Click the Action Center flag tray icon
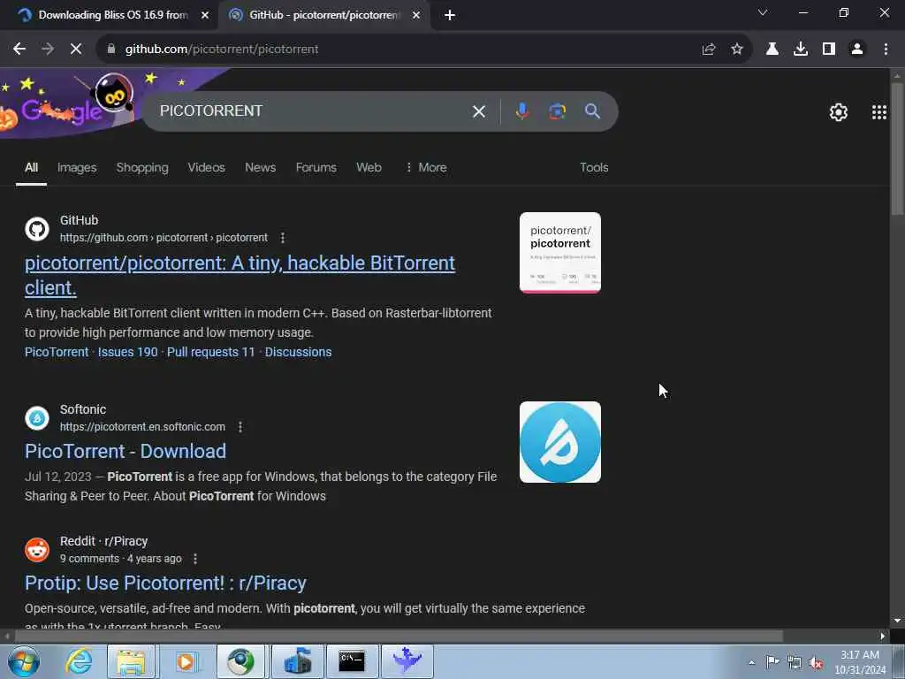 point(772,662)
